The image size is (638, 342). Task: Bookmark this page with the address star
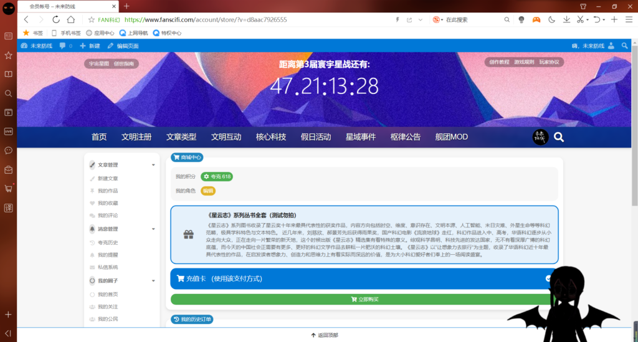point(92,19)
